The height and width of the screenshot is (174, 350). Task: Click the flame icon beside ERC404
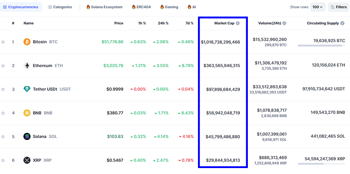point(134,7)
